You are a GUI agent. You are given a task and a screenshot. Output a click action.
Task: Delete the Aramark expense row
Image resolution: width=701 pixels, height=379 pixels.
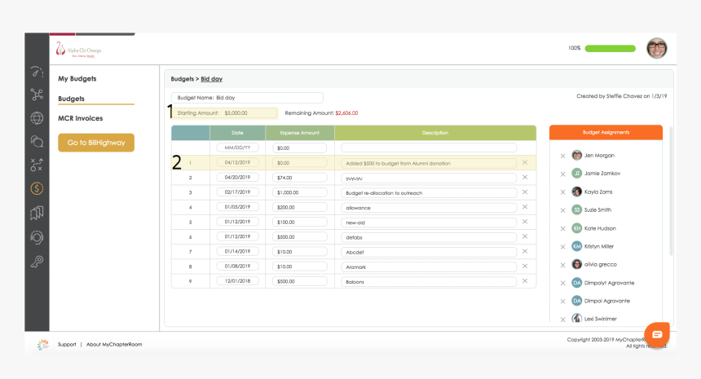pos(524,267)
